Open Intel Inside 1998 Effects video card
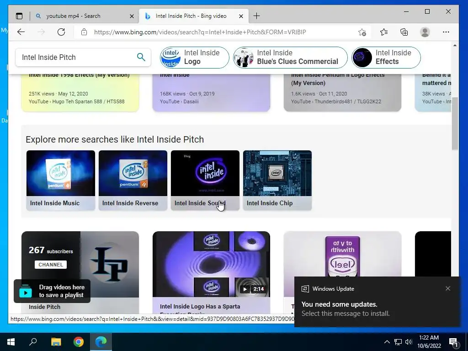 click(x=80, y=92)
